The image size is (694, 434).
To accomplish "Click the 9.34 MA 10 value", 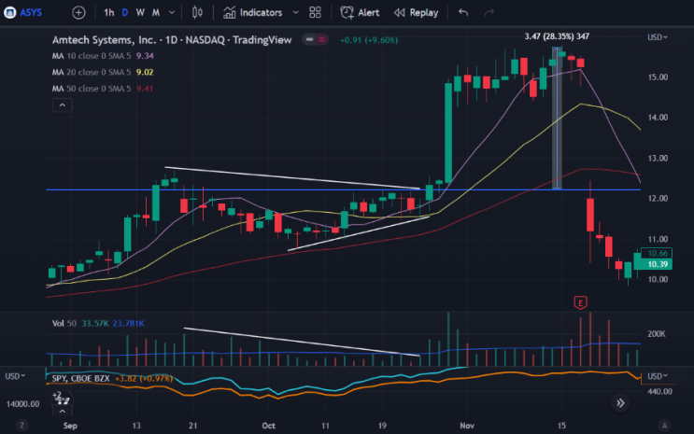I will click(x=145, y=56).
